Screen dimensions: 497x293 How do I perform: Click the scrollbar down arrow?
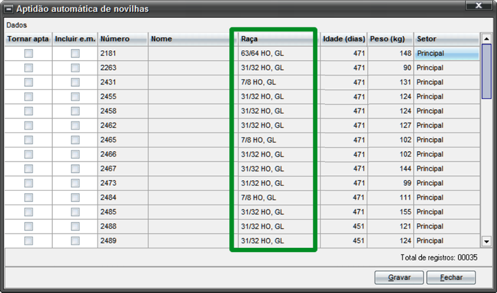tap(486, 242)
